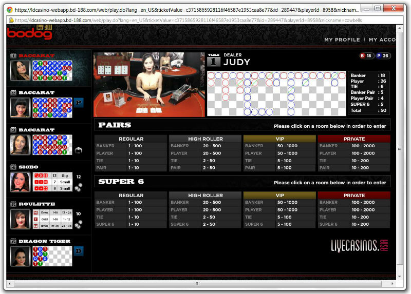Enter the Super 6 Private room

[354, 210]
